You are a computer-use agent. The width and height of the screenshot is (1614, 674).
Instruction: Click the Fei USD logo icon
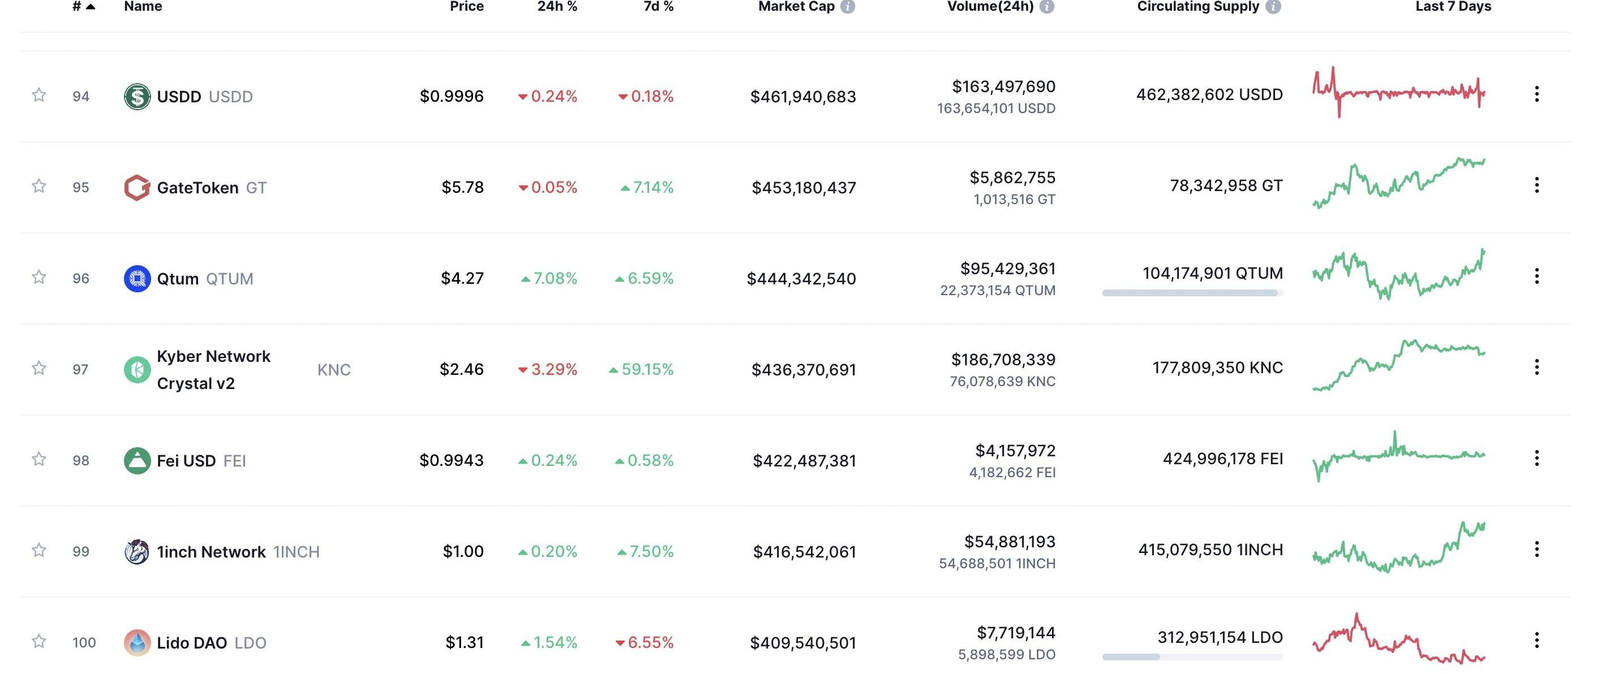coord(136,461)
